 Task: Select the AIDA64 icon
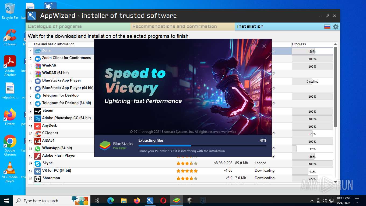point(38,141)
